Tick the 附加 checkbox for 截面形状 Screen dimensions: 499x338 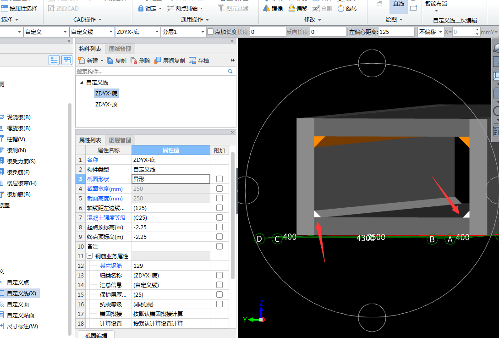(x=219, y=179)
